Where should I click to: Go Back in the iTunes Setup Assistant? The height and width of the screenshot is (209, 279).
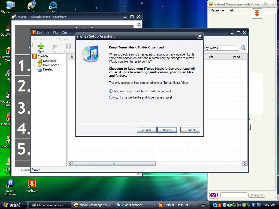coord(146,130)
